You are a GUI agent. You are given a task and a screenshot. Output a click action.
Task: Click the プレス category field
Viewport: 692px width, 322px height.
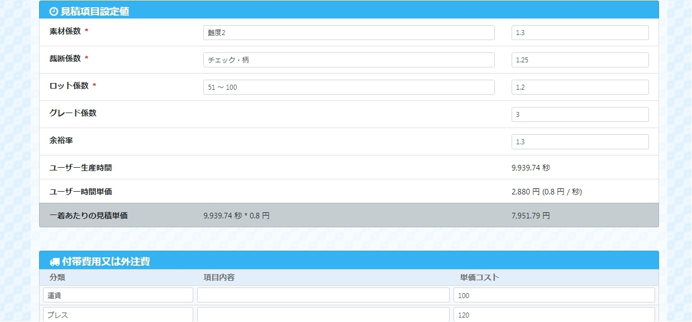click(x=118, y=315)
